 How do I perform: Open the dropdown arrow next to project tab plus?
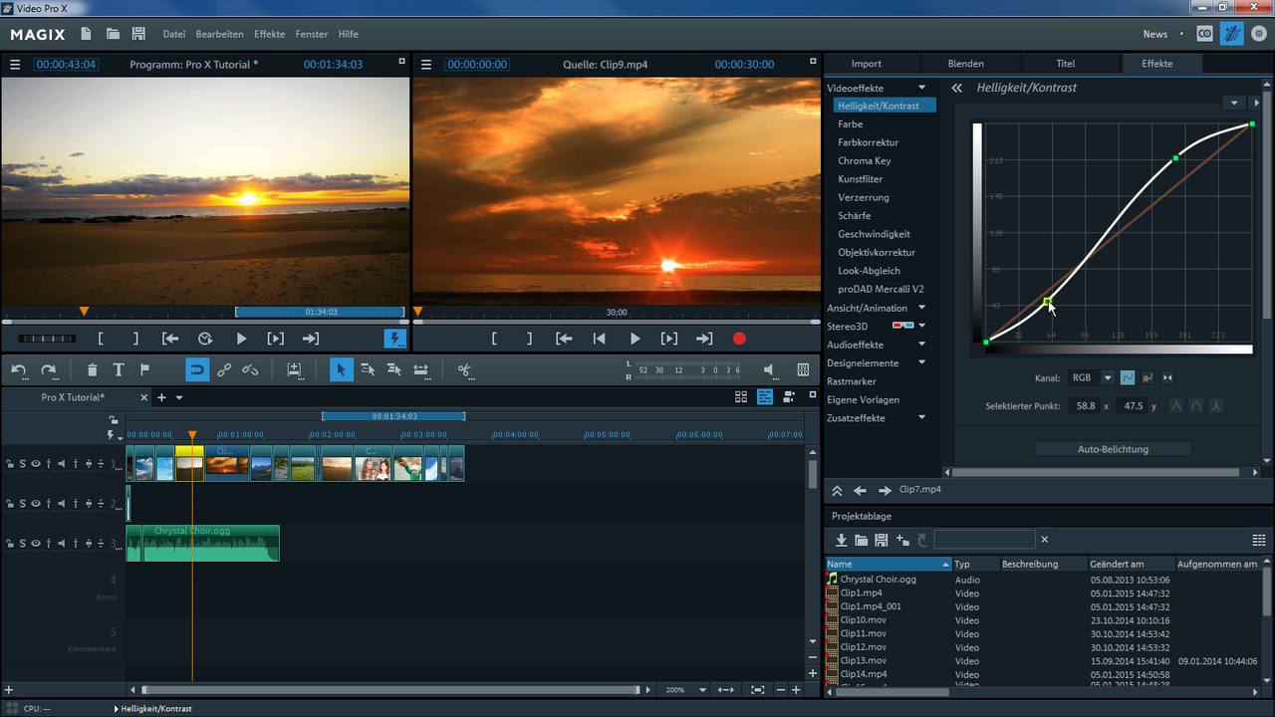coord(179,397)
